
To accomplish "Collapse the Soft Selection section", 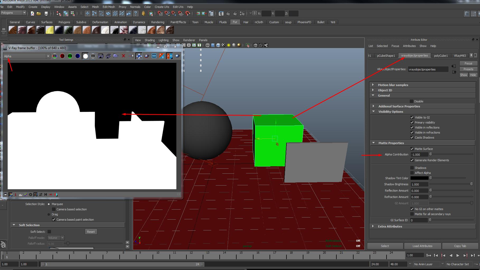I will coord(14,225).
